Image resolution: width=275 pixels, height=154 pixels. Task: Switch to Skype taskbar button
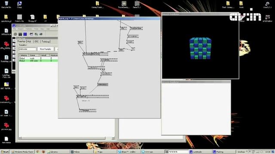point(129,152)
